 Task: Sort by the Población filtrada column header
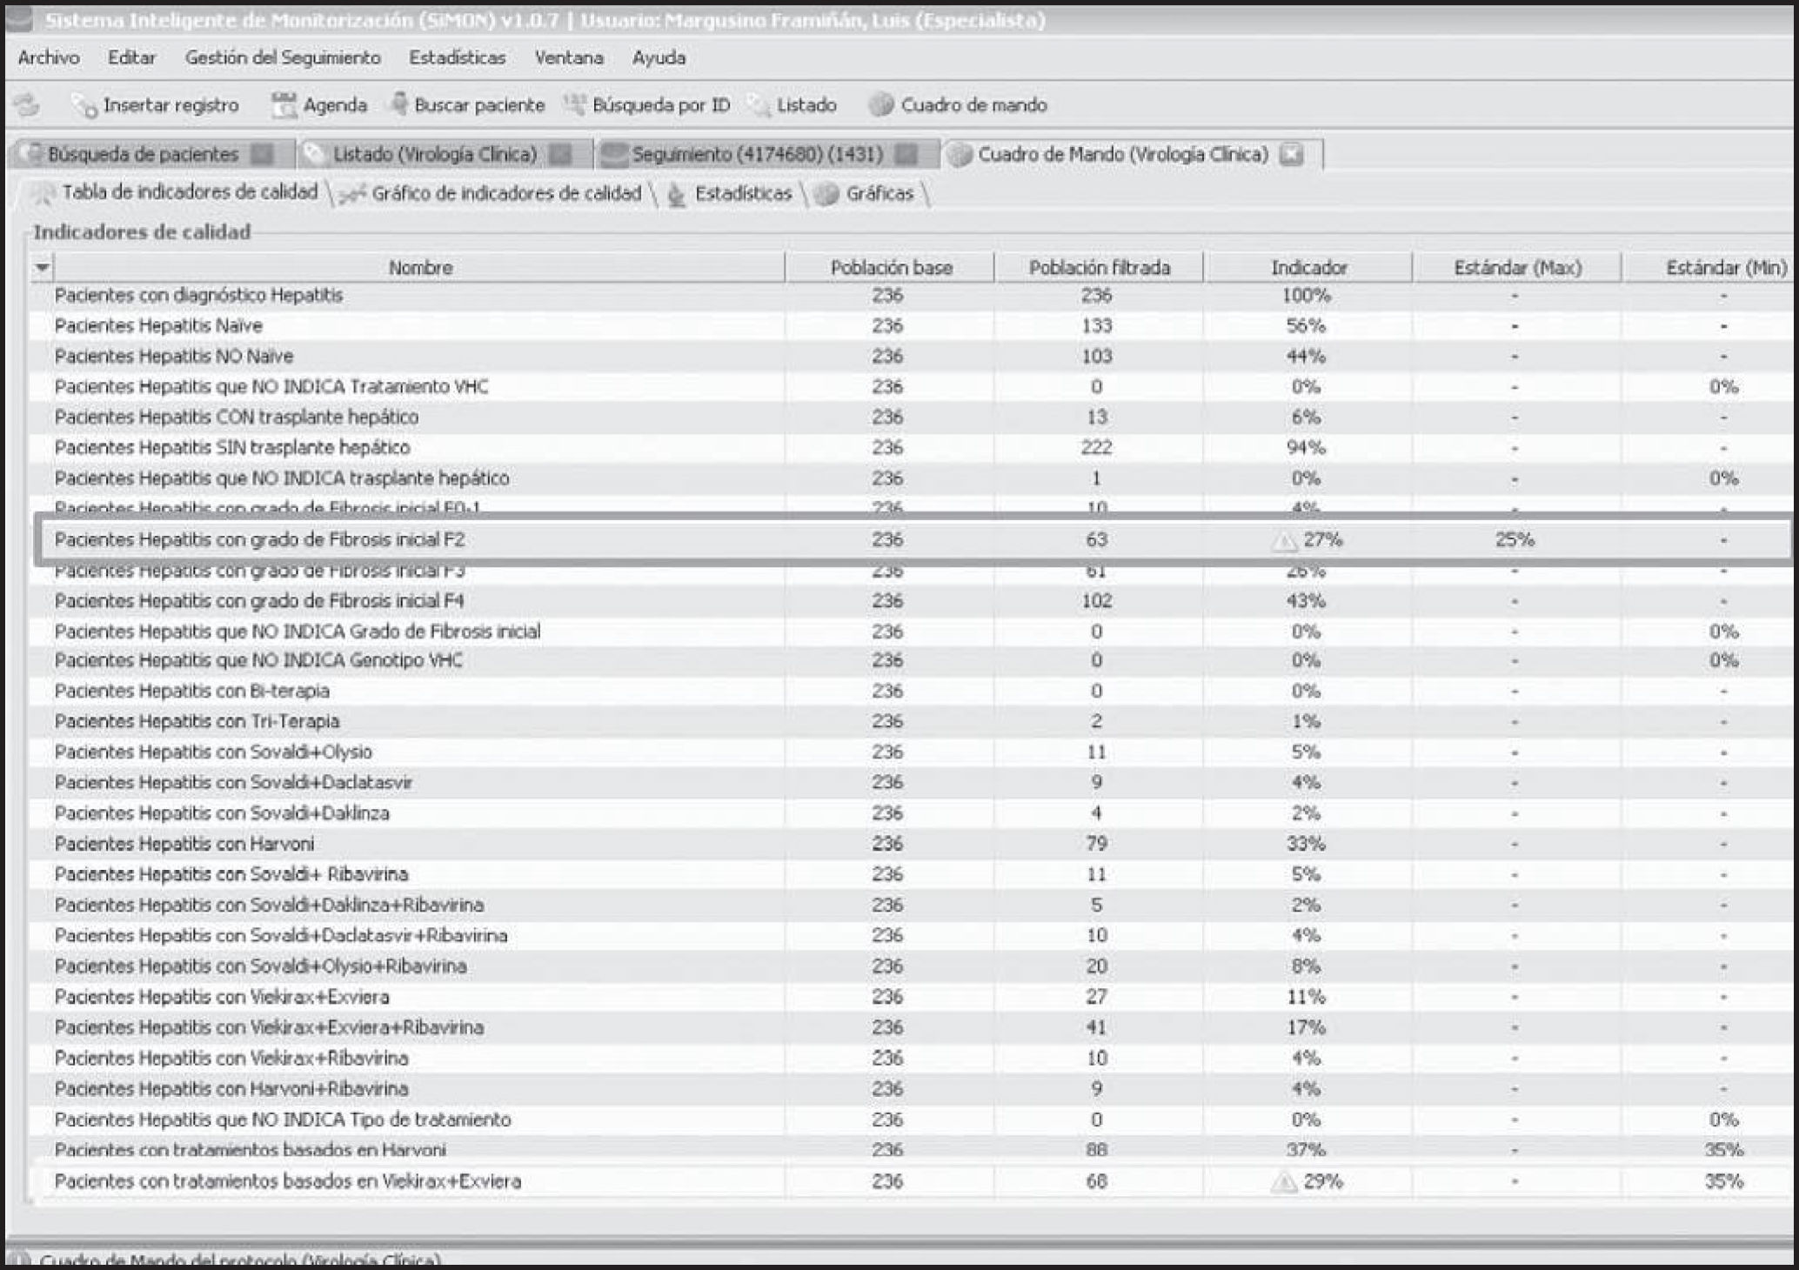pos(1099,267)
